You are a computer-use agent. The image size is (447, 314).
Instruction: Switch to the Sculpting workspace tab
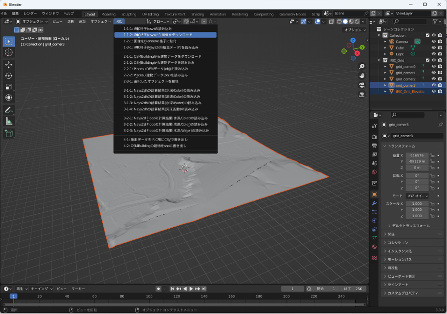coord(129,14)
